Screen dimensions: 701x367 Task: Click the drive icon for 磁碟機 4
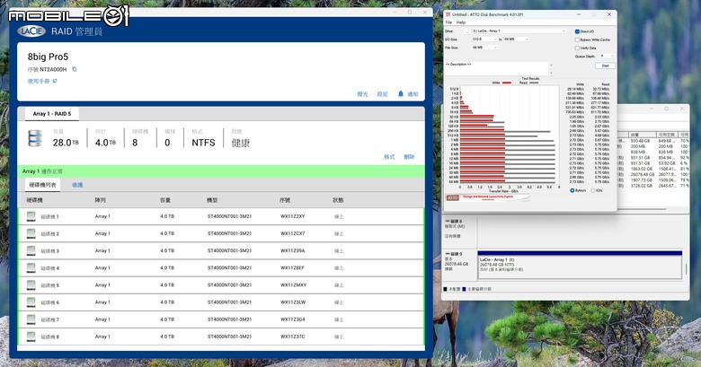tap(31, 268)
